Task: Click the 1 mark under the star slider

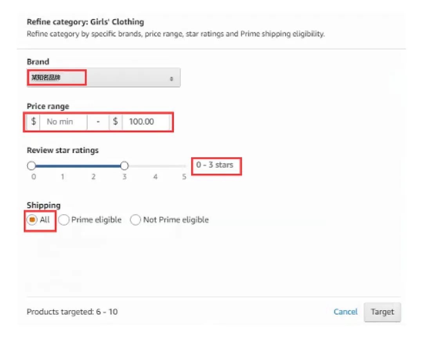Action: coord(62,177)
